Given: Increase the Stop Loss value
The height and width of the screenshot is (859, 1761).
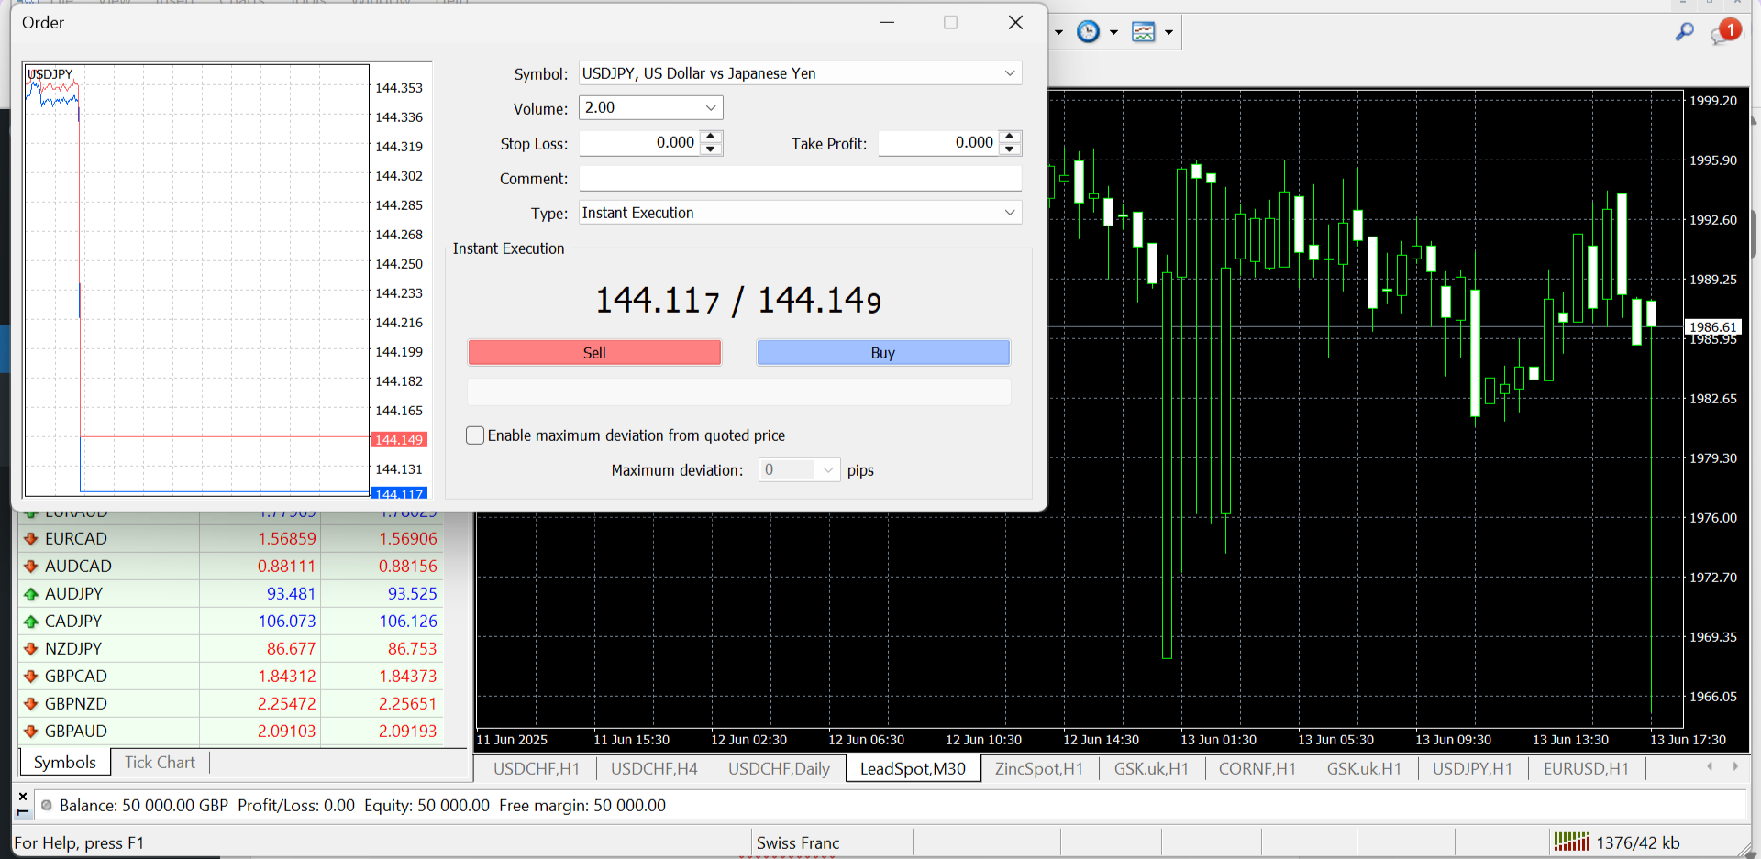Looking at the screenshot, I should [x=711, y=137].
